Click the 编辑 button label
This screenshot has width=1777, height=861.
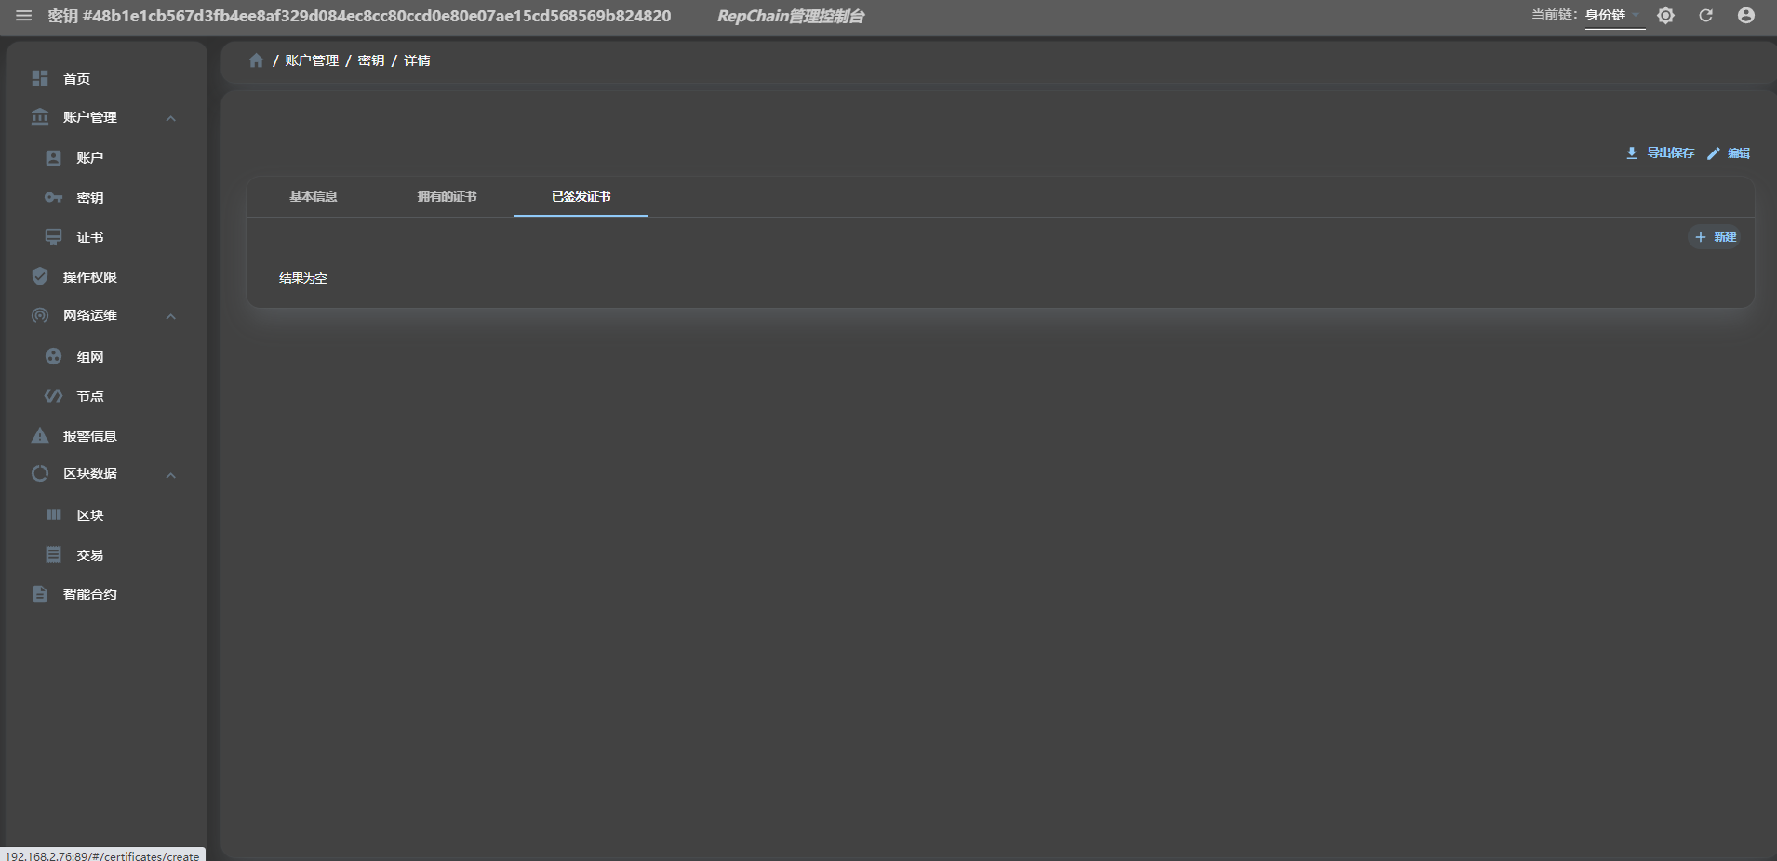pos(1739,152)
